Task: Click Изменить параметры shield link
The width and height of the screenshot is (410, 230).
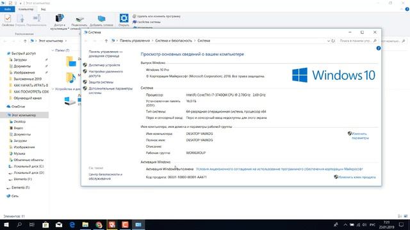Action: 360,135
